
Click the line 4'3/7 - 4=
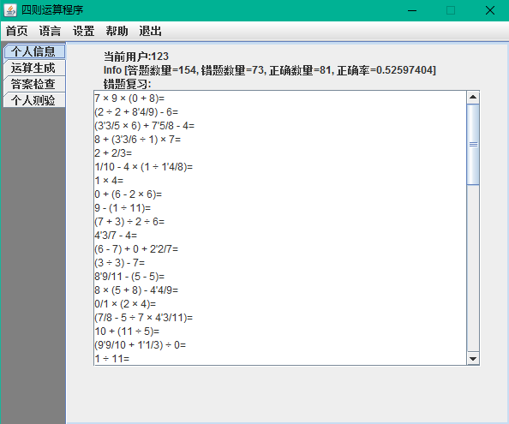pyautogui.click(x=116, y=236)
